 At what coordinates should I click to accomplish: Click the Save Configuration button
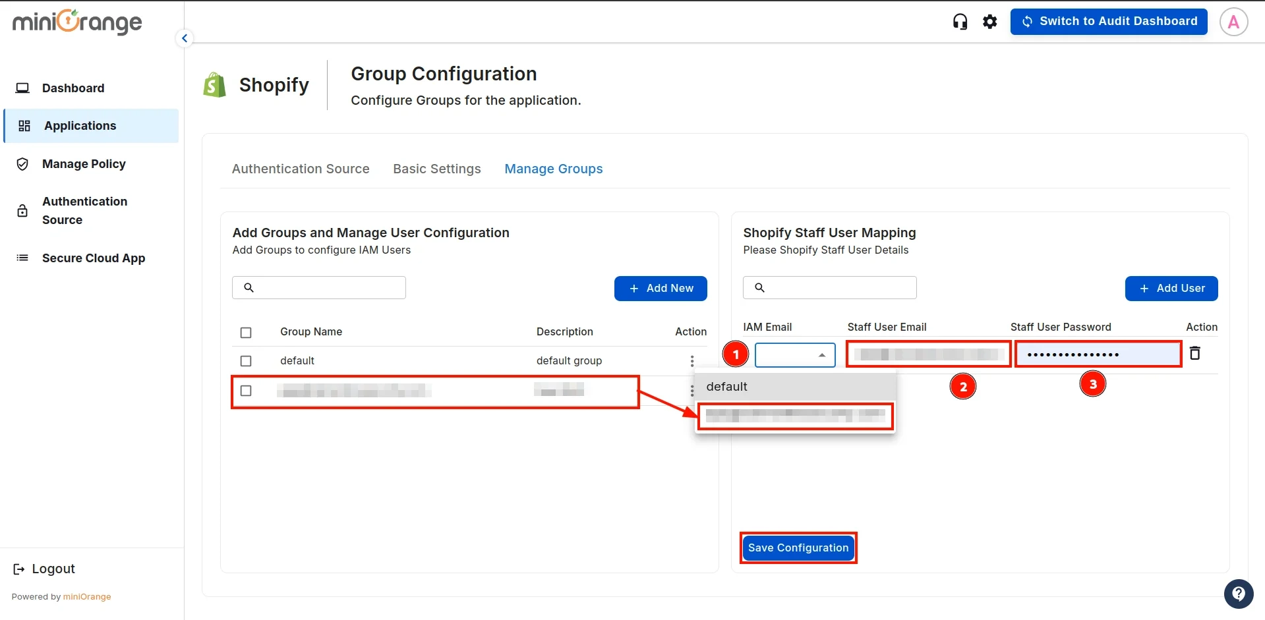coord(798,548)
